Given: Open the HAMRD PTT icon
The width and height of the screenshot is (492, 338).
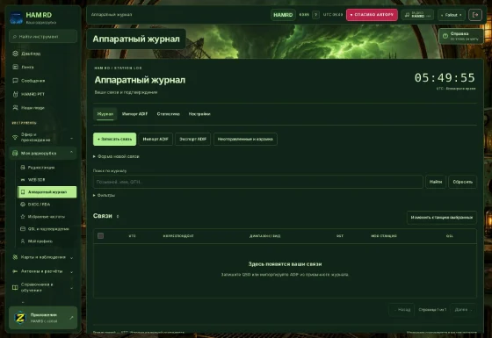Looking at the screenshot, I should 15,94.
